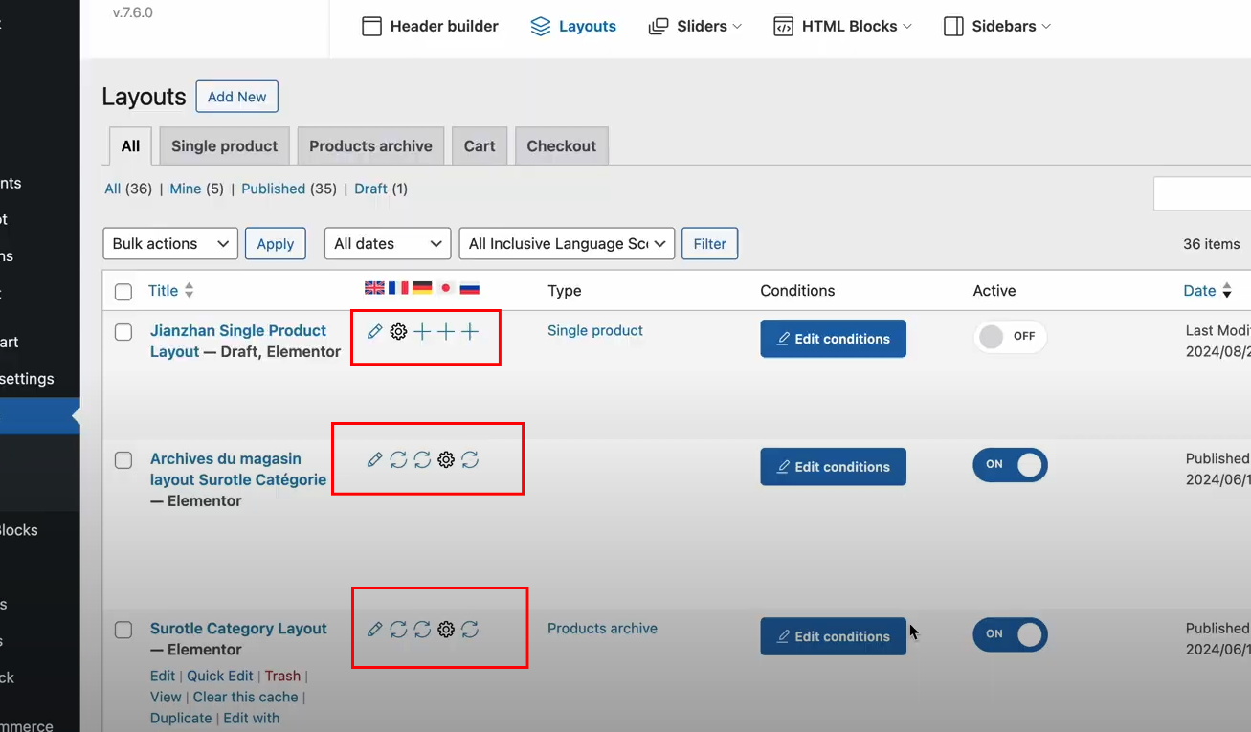Open the All dates dropdown
The width and height of the screenshot is (1251, 732).
click(x=388, y=244)
